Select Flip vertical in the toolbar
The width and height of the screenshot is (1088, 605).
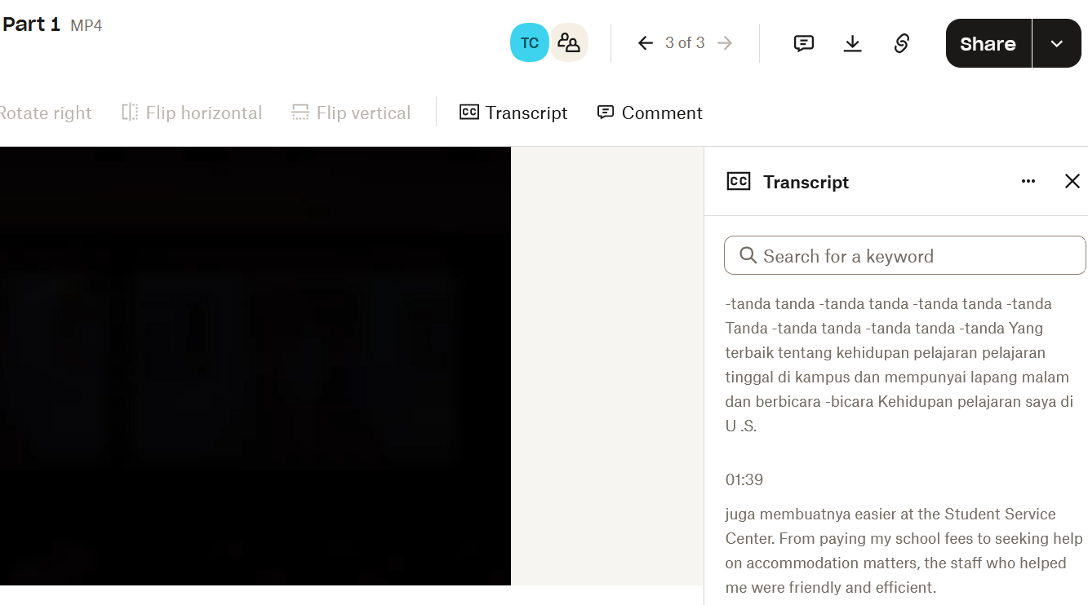coord(351,113)
